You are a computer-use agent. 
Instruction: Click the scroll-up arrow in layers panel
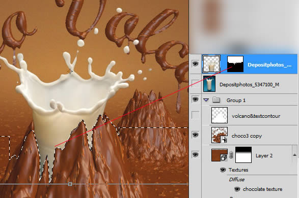point(294,155)
